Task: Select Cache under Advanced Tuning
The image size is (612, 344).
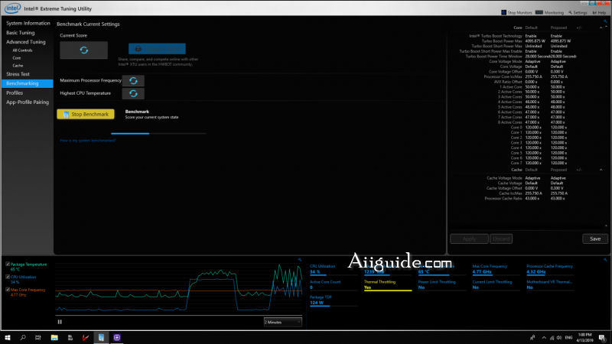Action: (x=18, y=66)
